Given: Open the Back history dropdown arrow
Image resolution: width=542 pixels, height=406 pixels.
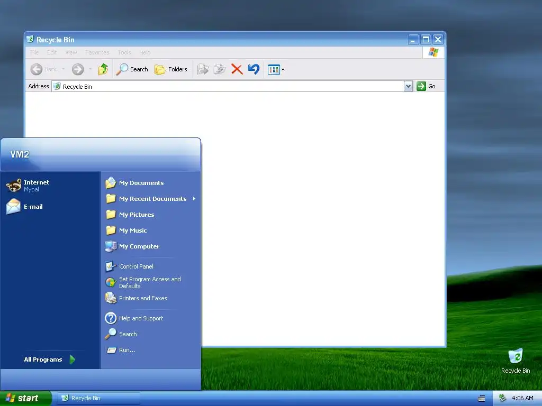Looking at the screenshot, I should coord(64,69).
